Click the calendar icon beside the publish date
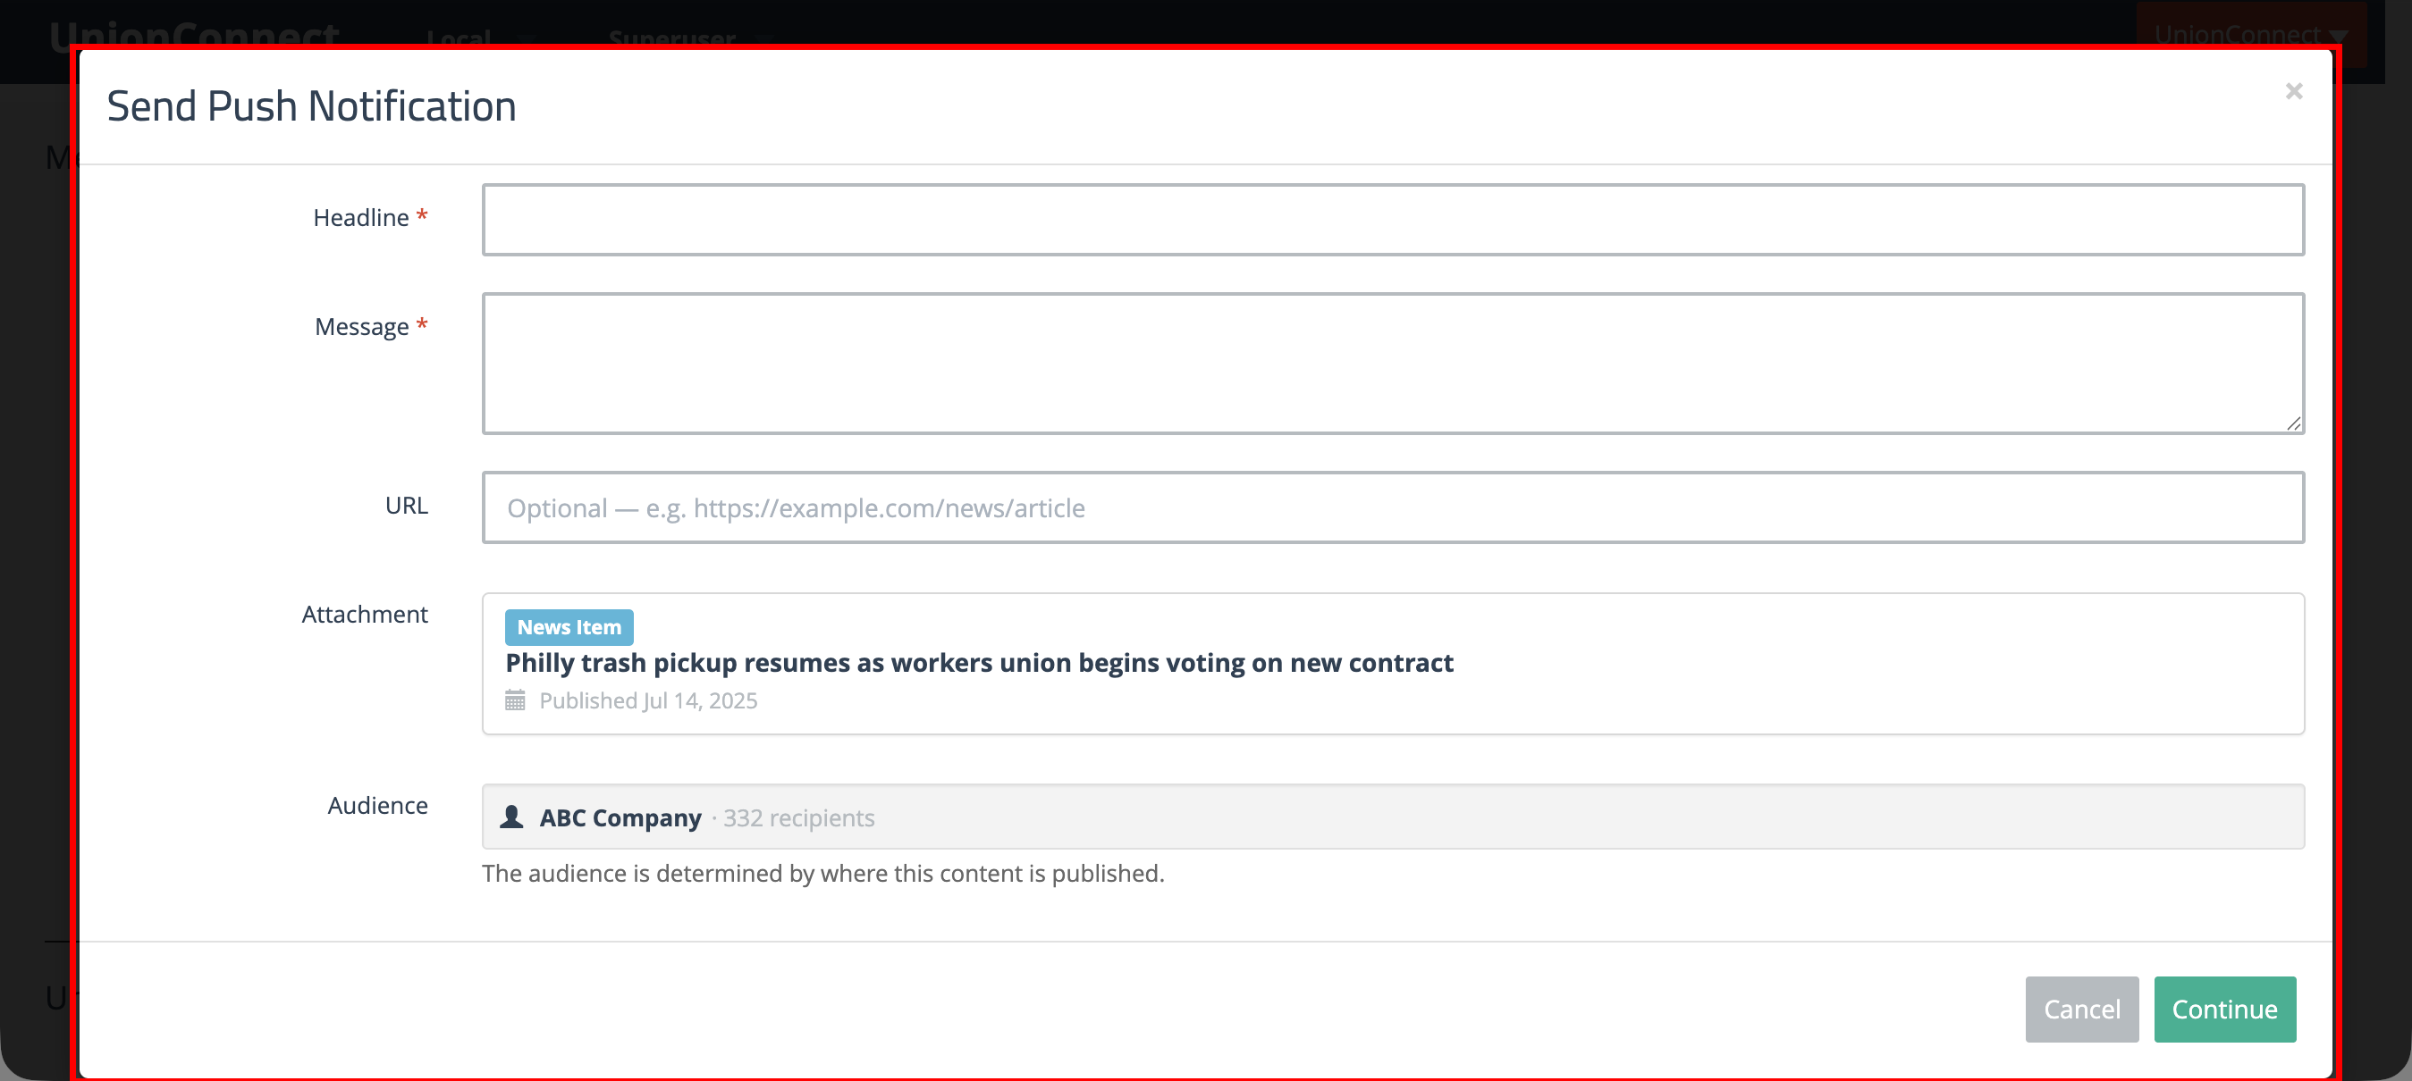Image resolution: width=2412 pixels, height=1081 pixels. [x=516, y=700]
